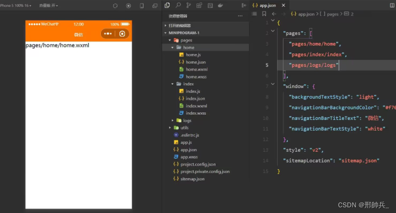Click the "pages/index/index" string in editor
396x213 pixels.
pos(317,54)
